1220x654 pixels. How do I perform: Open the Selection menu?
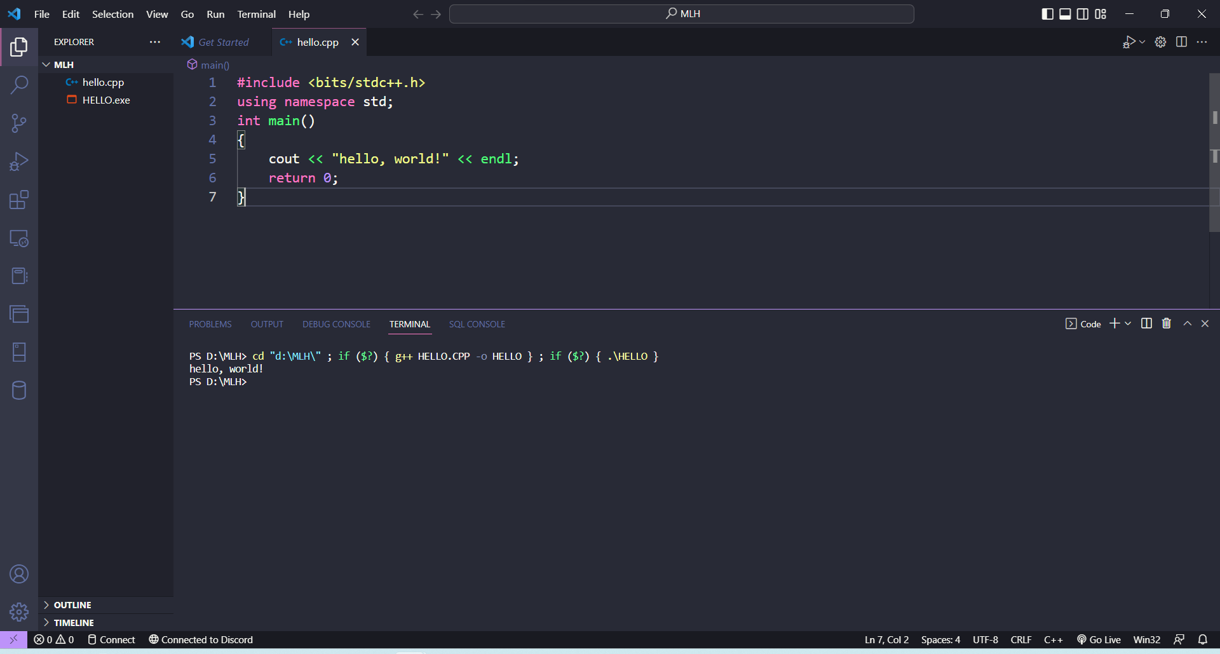(112, 14)
